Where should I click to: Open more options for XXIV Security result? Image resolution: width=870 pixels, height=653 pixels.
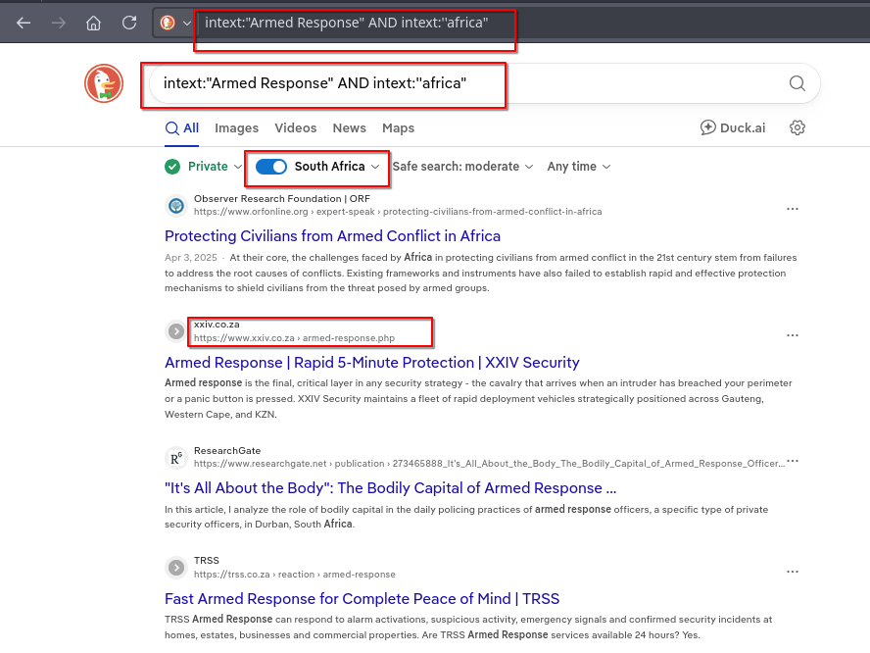[793, 335]
